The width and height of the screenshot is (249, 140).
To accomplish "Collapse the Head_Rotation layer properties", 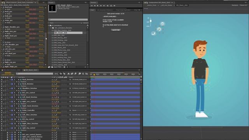I will point(10,79).
